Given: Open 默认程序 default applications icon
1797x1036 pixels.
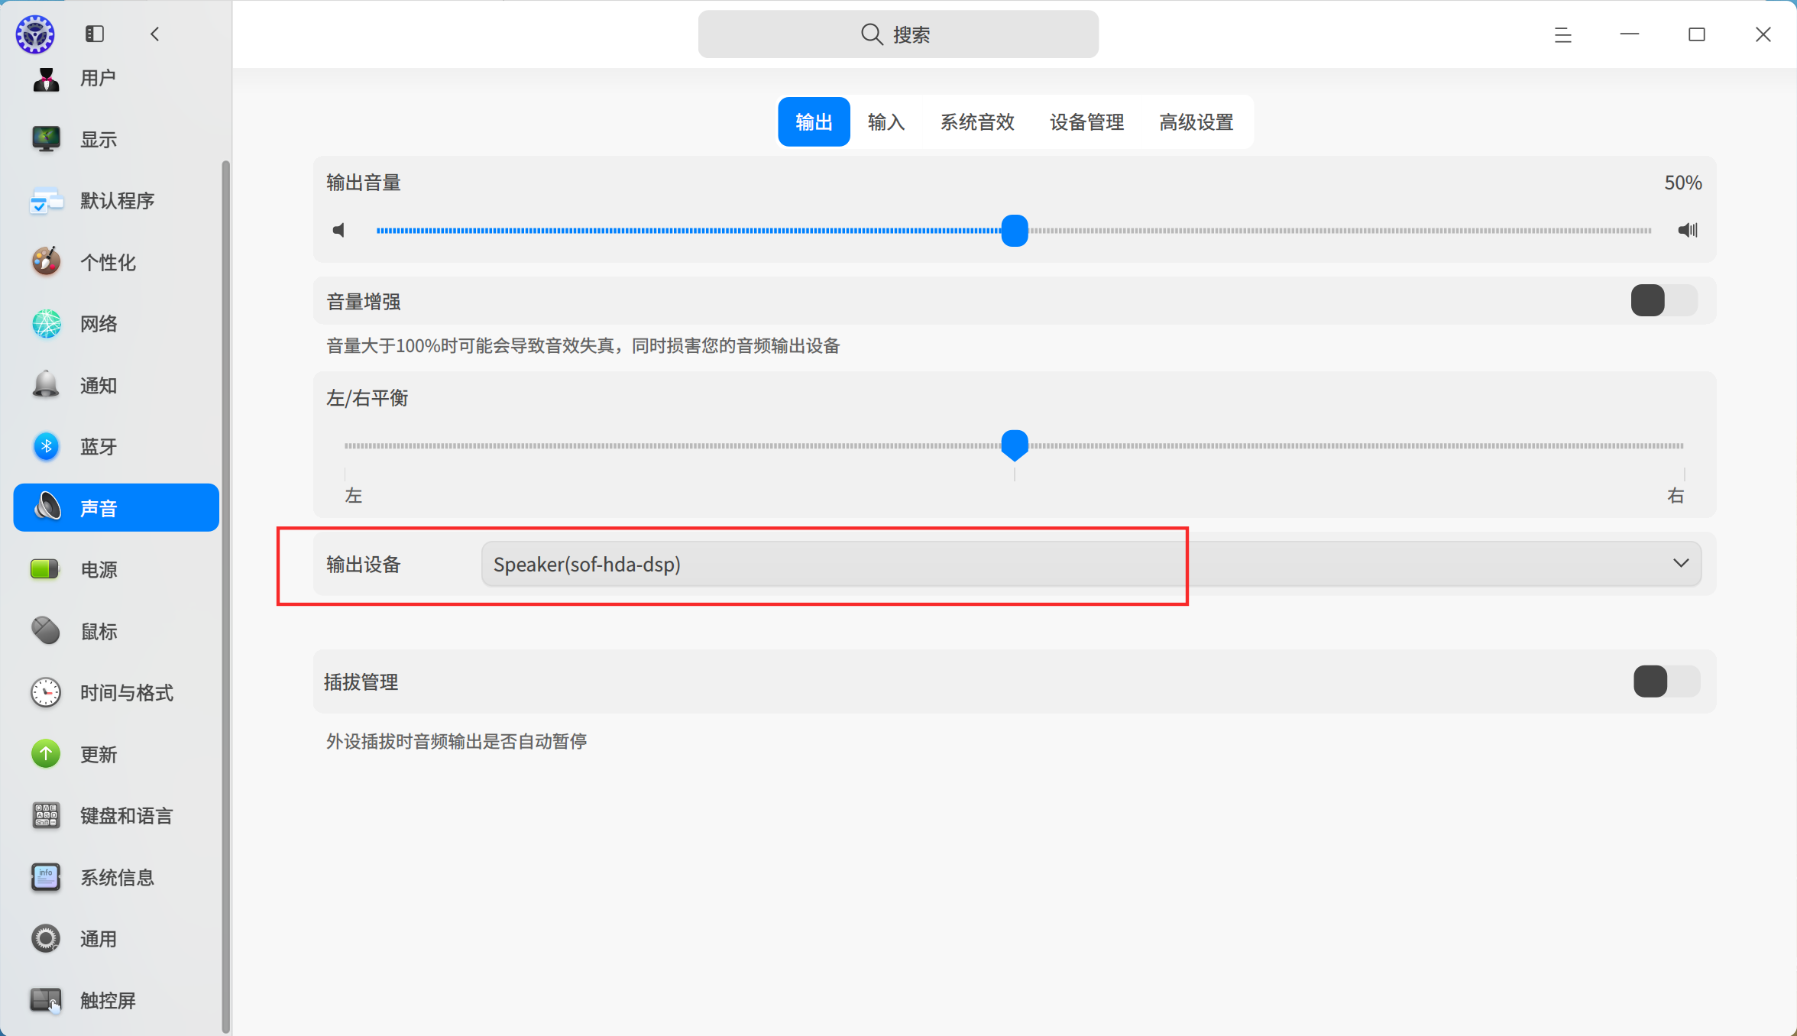Looking at the screenshot, I should point(46,201).
